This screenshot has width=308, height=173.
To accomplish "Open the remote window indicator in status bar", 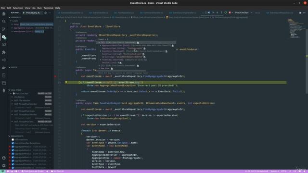I will coord(2,171).
